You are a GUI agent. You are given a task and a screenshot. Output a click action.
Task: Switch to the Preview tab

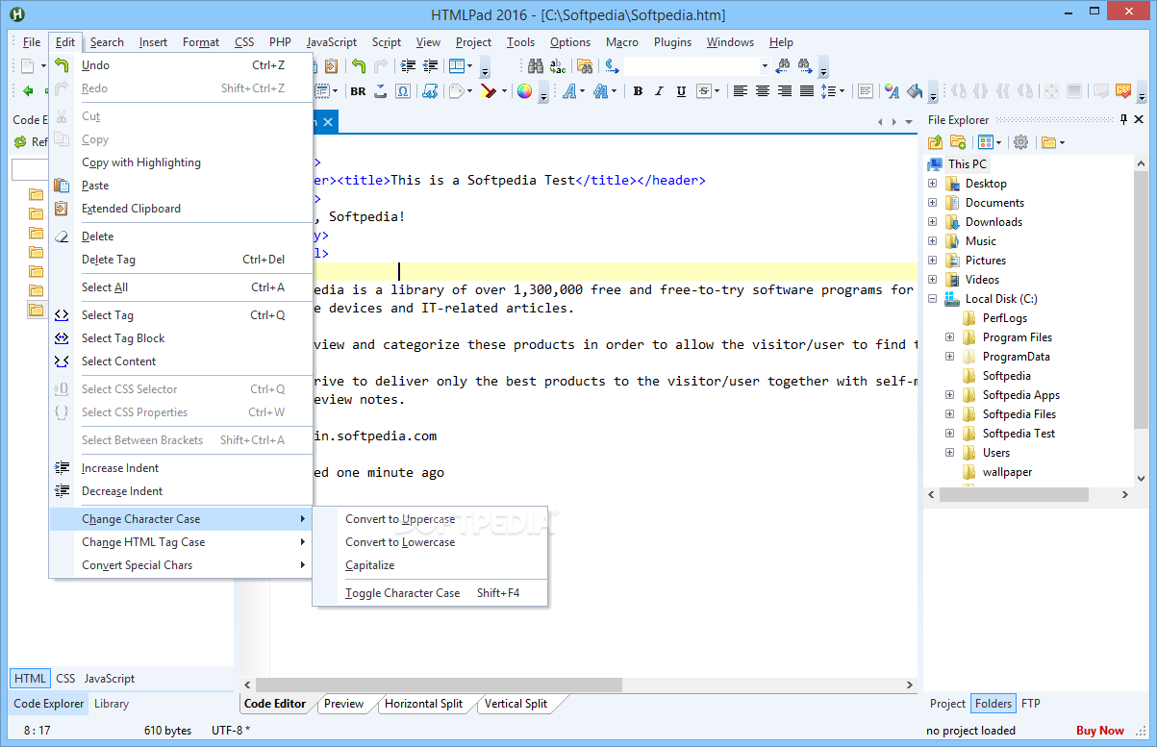coord(343,704)
